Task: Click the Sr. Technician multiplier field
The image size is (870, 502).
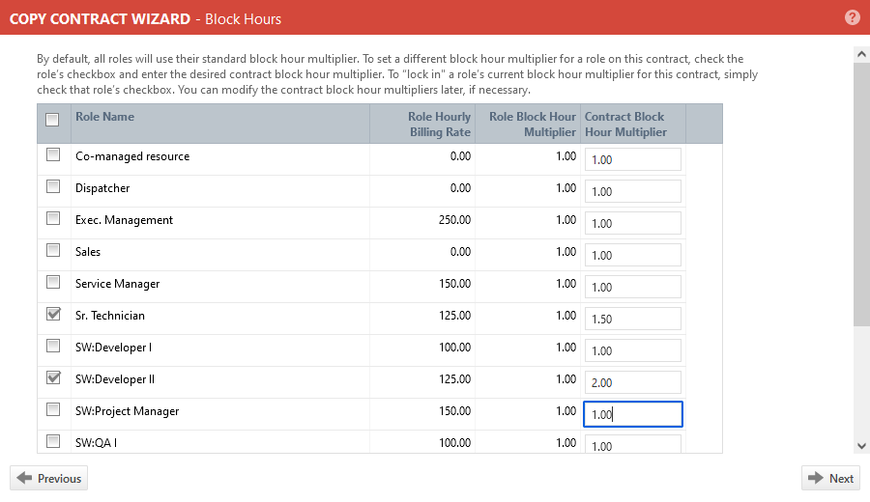Action: coord(632,319)
